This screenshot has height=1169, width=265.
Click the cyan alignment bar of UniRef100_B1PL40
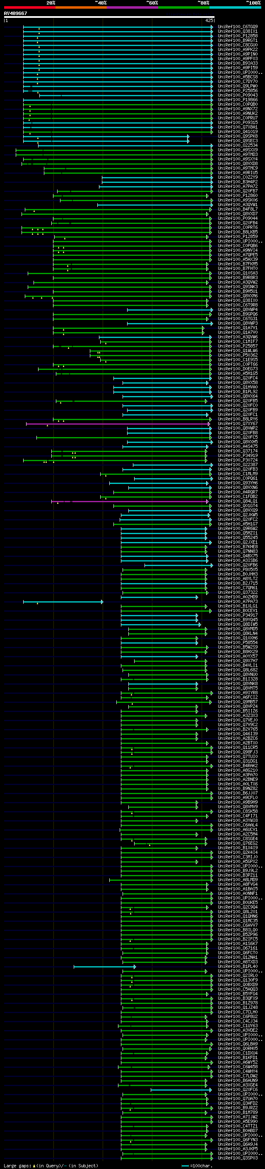(105, 967)
